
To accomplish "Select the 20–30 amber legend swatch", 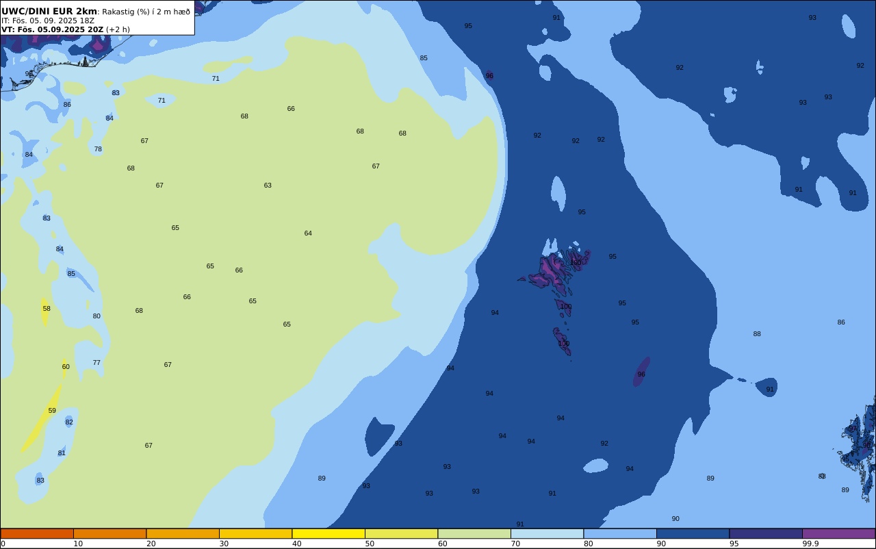I will 183,533.
